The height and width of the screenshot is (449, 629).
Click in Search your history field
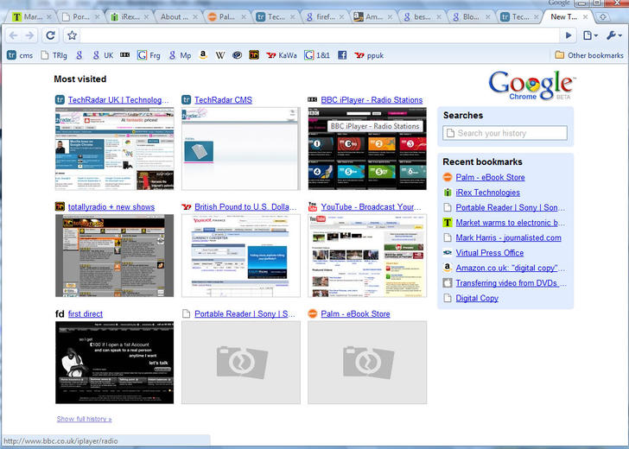point(505,133)
